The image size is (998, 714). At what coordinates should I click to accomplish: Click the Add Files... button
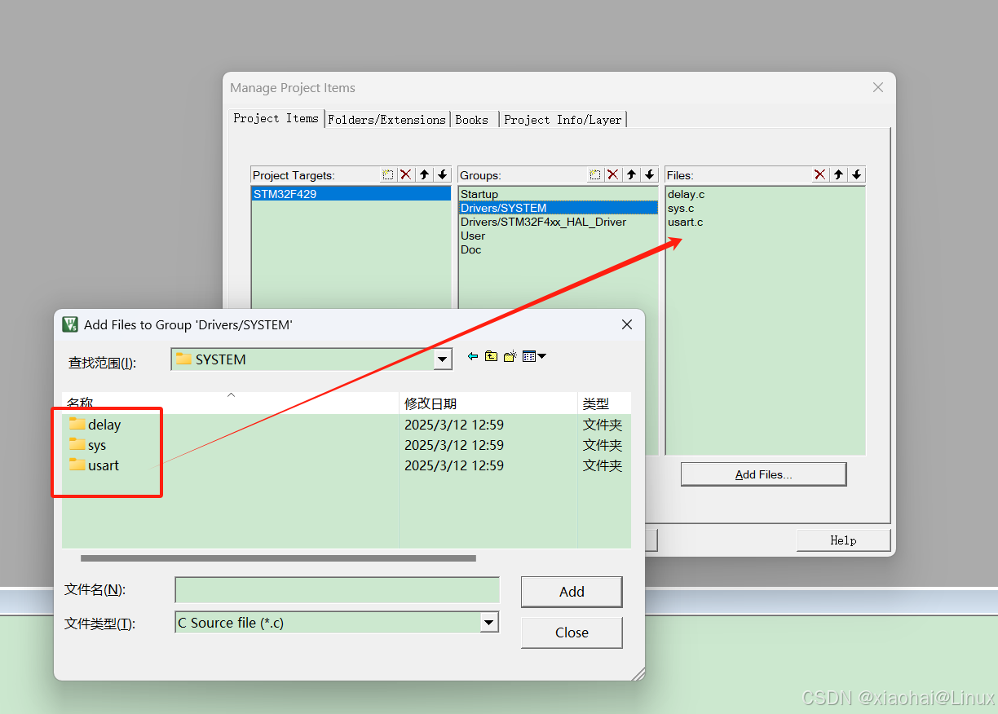(764, 474)
